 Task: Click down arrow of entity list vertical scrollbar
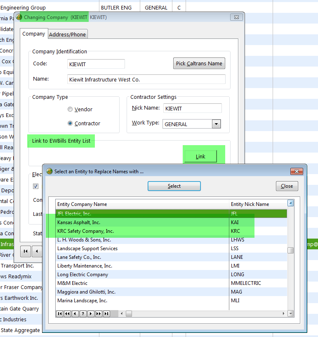click(290, 314)
